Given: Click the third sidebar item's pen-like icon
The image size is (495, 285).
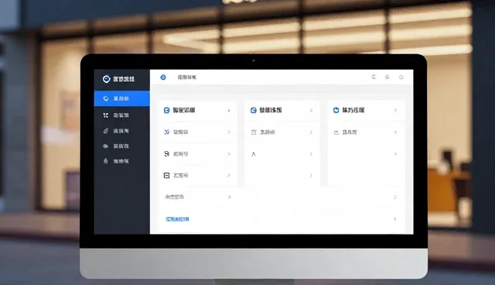Looking at the screenshot, I should pos(106,131).
